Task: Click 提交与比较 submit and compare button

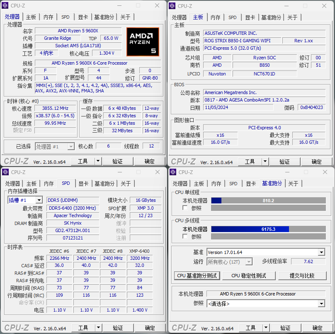Action: pyautogui.click(x=302, y=276)
